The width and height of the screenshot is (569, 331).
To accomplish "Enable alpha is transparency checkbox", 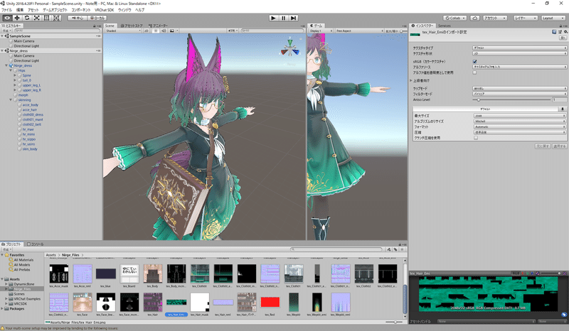I will click(474, 72).
